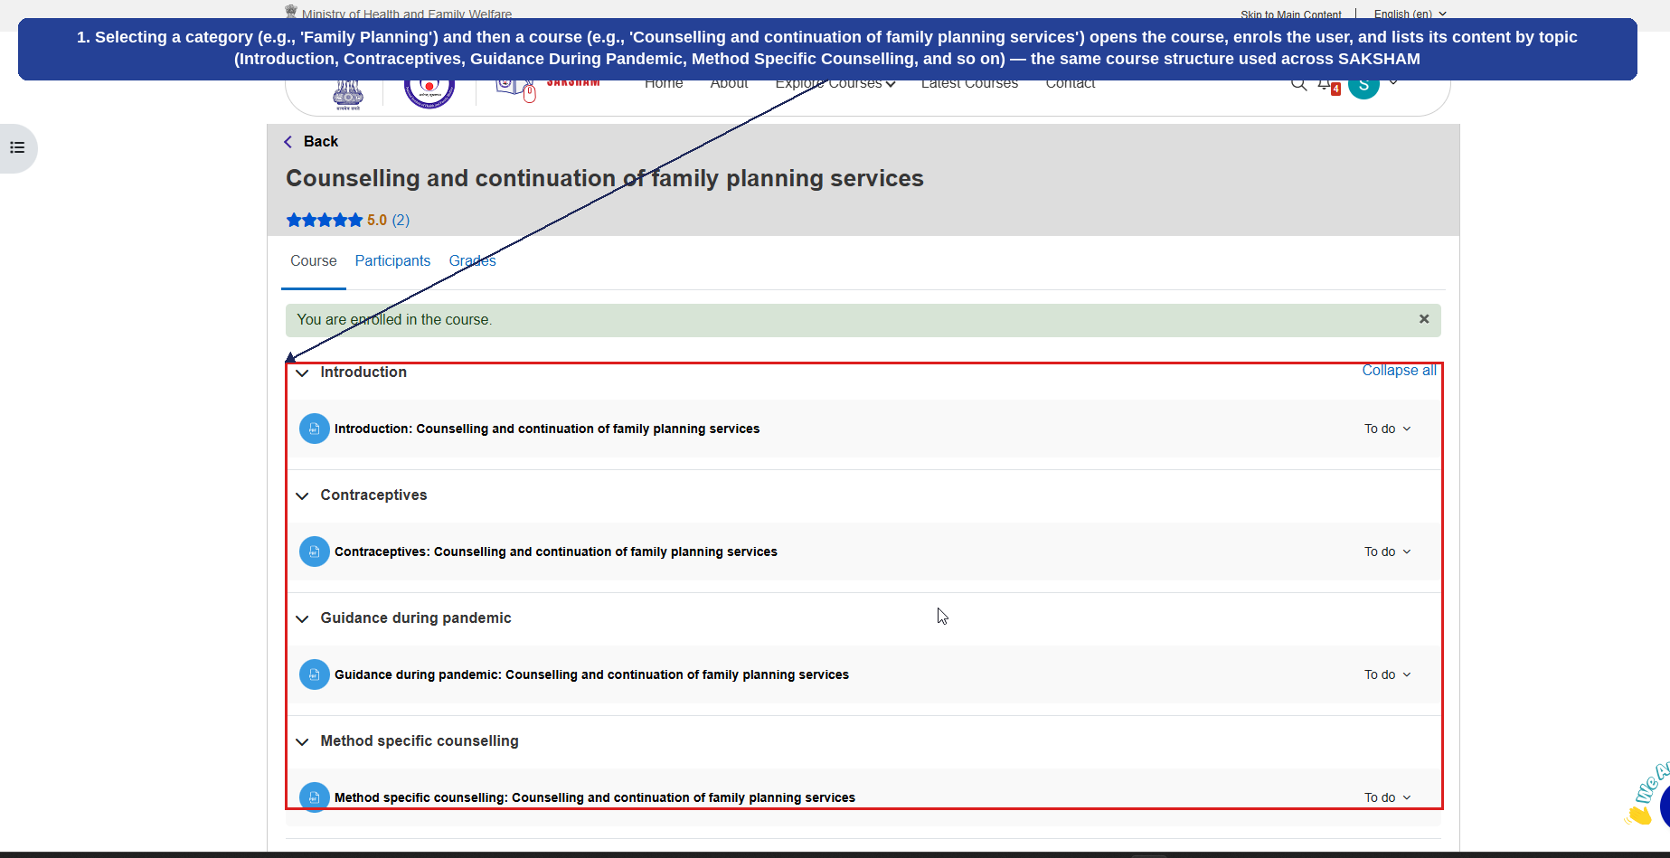Open Contraceptives activity page icon
The image size is (1670, 858).
tap(314, 552)
